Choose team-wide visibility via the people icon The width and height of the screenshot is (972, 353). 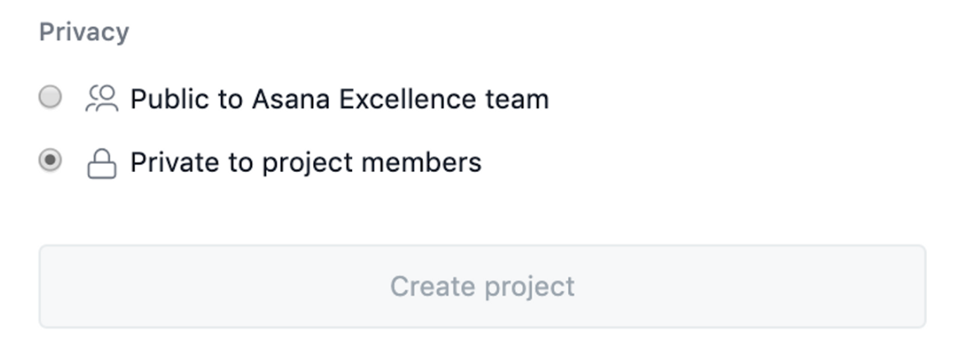[102, 99]
